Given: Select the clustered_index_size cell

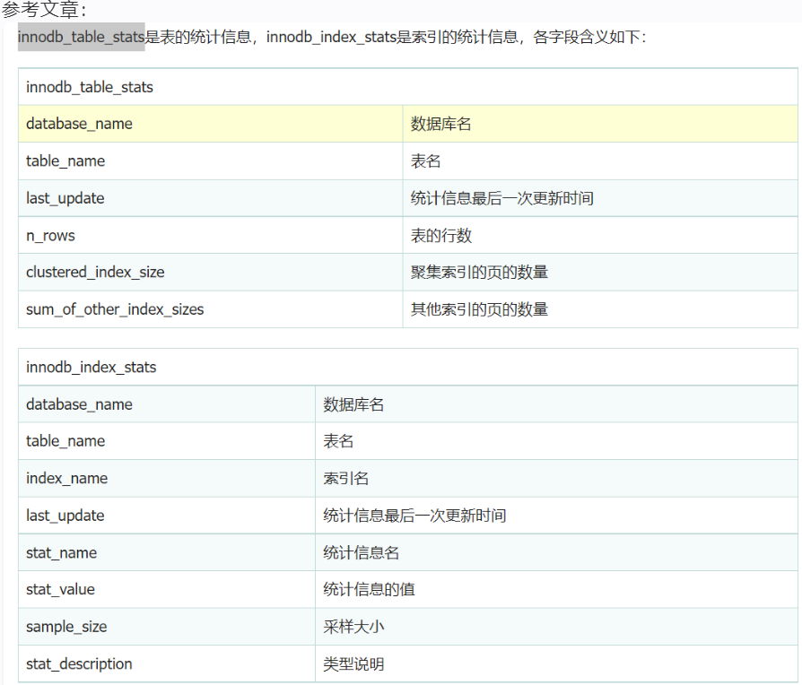Looking at the screenshot, I should pyautogui.click(x=95, y=272).
